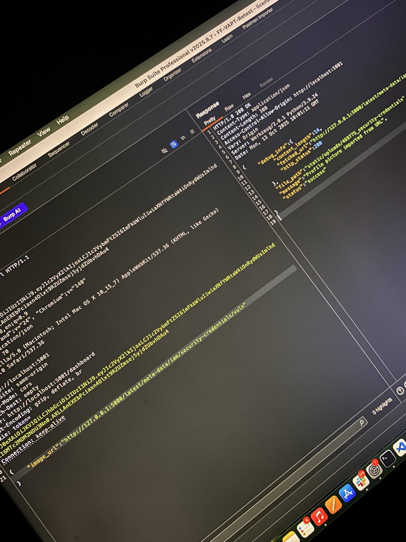Open Terminal from the Dock
The height and width of the screenshot is (542, 406).
(388, 459)
